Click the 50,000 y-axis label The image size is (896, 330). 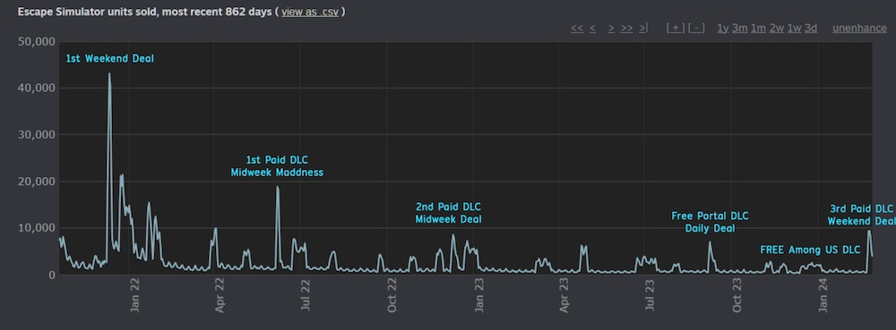(x=36, y=42)
